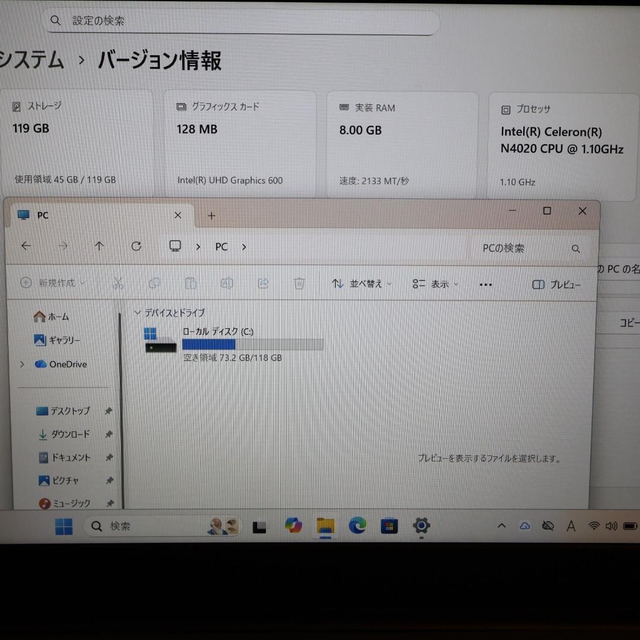640x640 pixels.
Task: Click the Refresh icon in the address bar
Action: click(136, 246)
